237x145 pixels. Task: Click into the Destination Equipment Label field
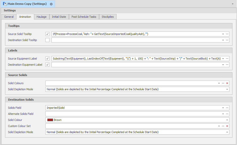coord(136,65)
